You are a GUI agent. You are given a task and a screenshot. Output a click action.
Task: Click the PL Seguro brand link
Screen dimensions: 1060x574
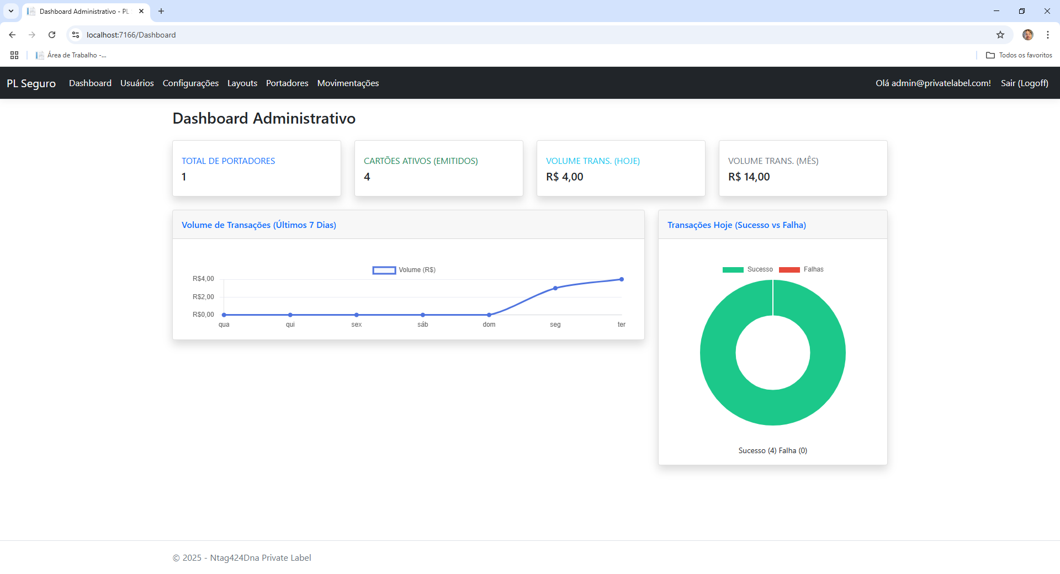[31, 83]
